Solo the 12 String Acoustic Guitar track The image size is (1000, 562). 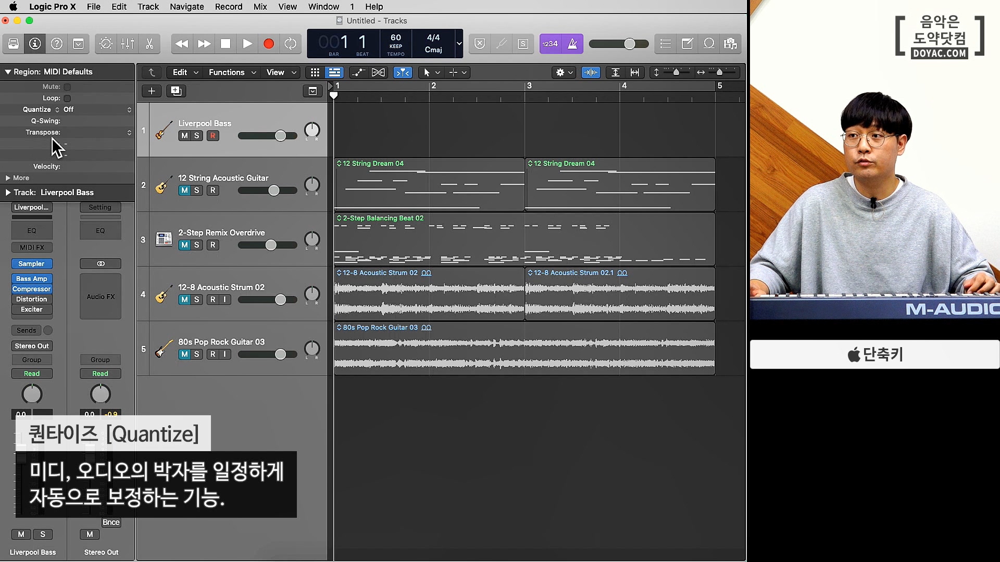coord(197,190)
